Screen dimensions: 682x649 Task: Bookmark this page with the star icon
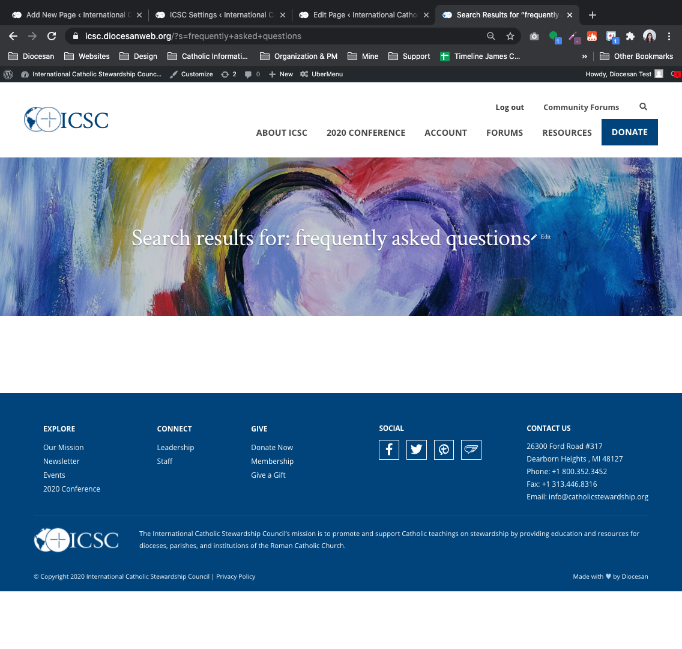[510, 36]
